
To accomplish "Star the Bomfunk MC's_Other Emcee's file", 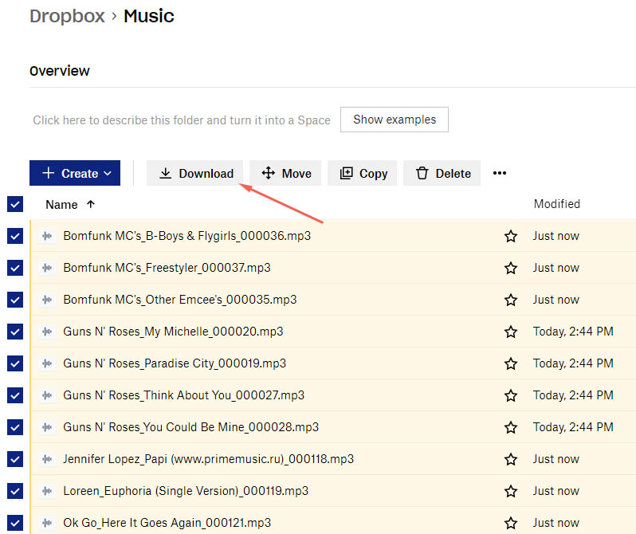I will click(511, 300).
